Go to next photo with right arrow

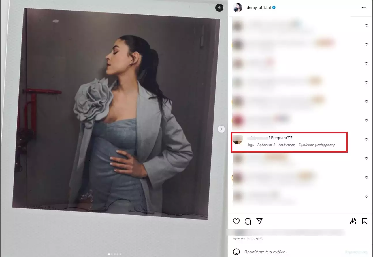[221, 129]
